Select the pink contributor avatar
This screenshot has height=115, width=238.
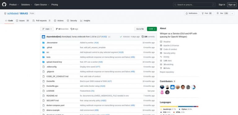click(162, 92)
